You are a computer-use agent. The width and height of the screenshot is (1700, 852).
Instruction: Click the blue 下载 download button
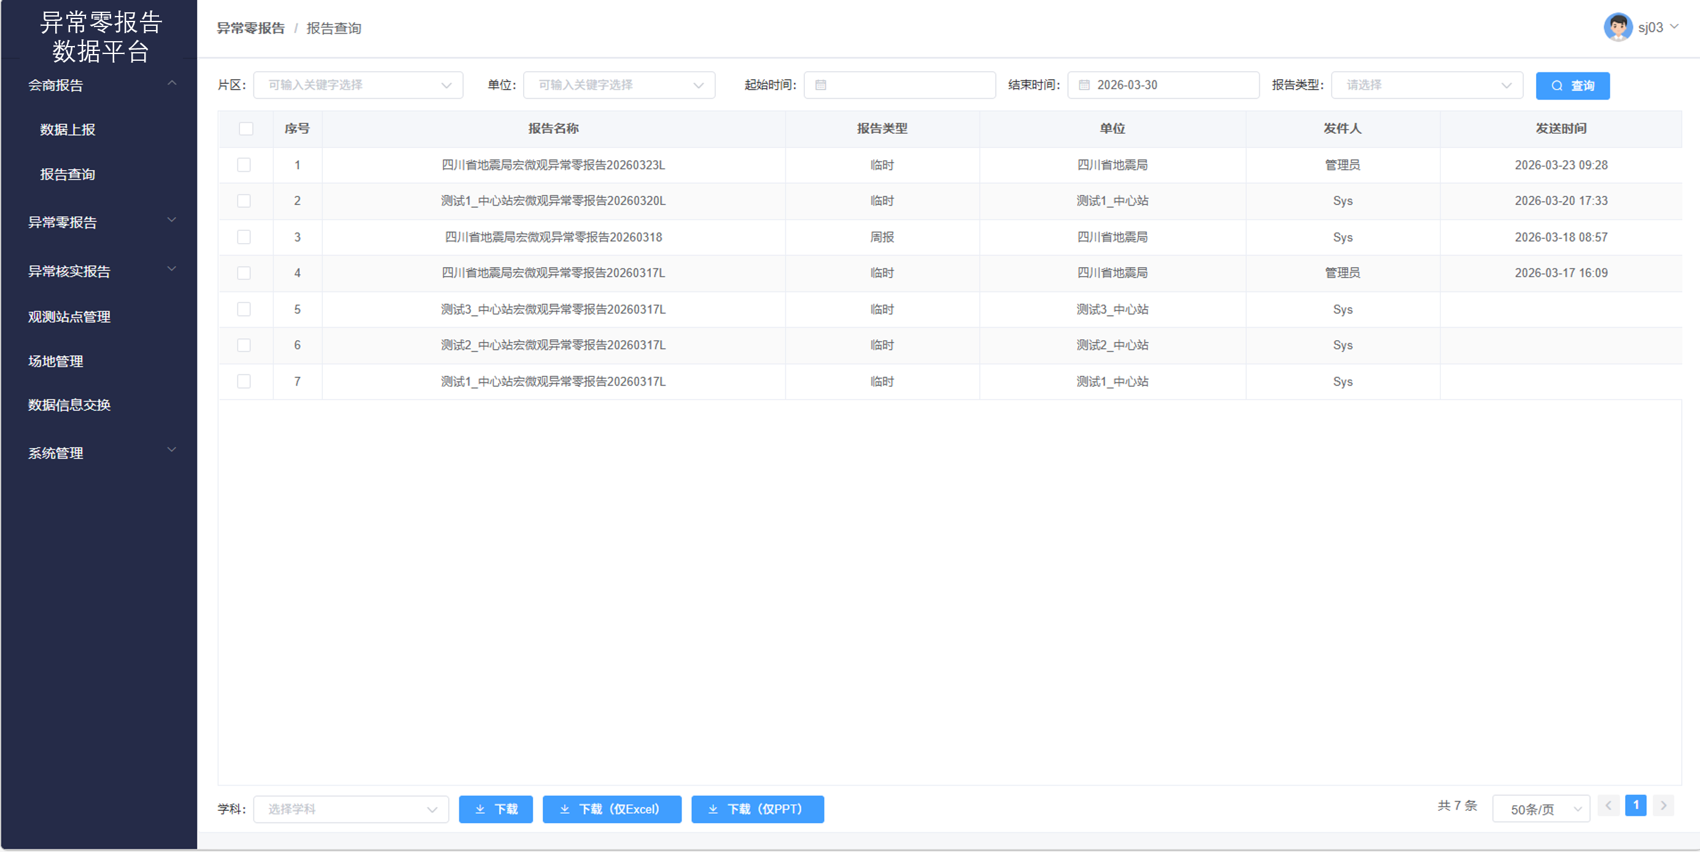pos(495,809)
